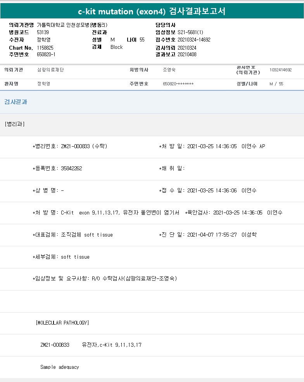The width and height of the screenshot is (304, 382).
Task: Click the 의뢰기관 value 삼광의료재단
Action: pos(50,70)
